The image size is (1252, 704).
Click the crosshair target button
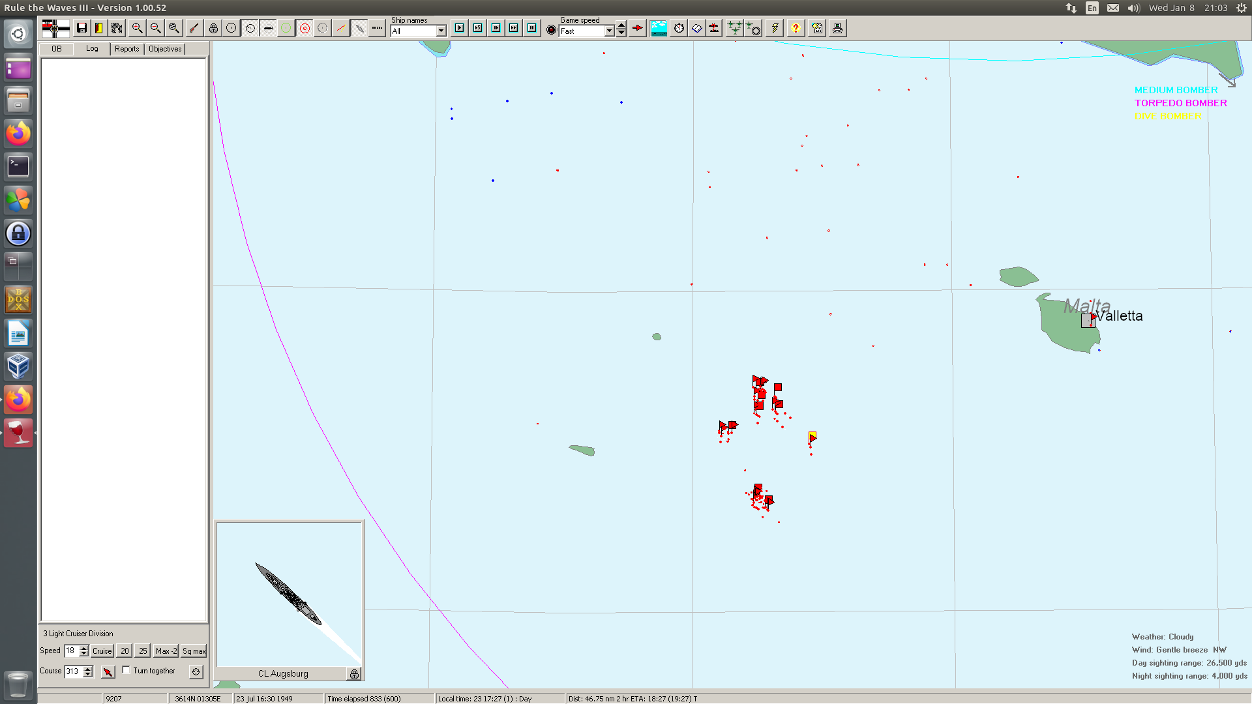point(196,671)
